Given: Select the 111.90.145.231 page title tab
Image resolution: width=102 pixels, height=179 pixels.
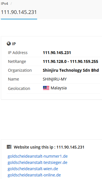Looking at the screenshot, I should pyautogui.click(x=19, y=12).
